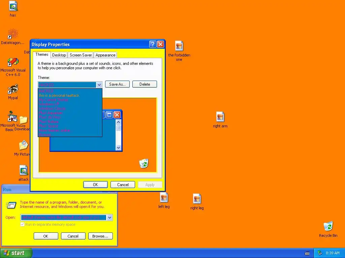
Task: Select the My Pictures folder icon
Action: [x=23, y=145]
